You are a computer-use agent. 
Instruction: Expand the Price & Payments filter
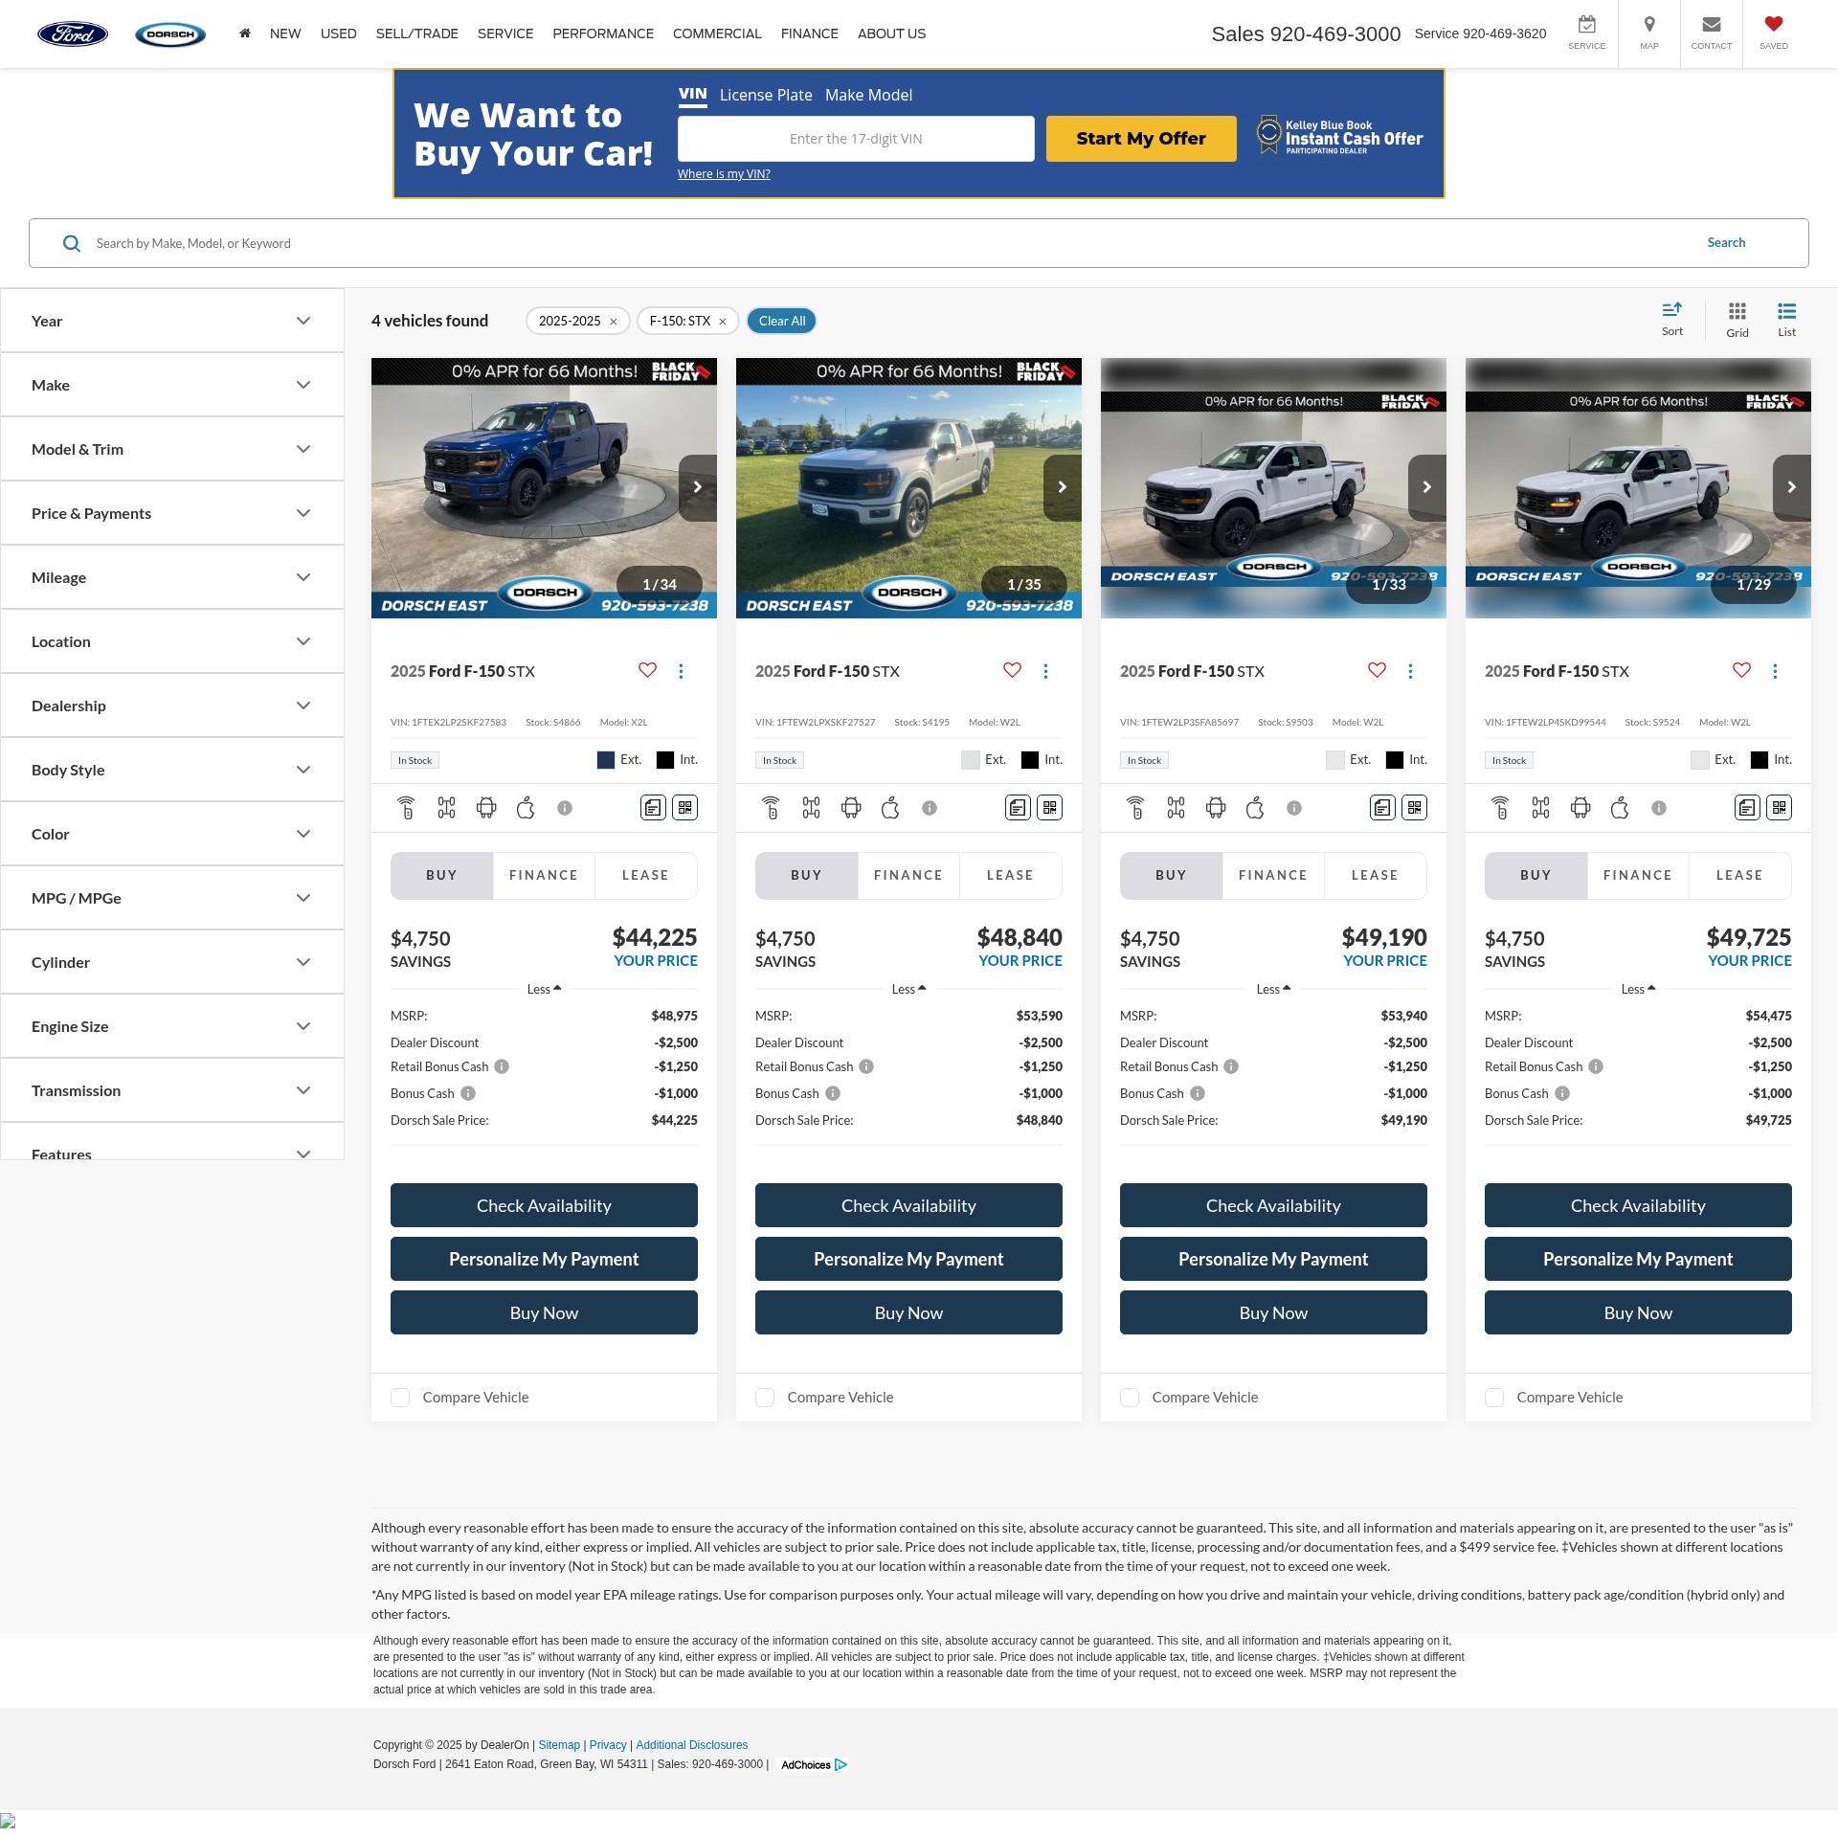172,513
